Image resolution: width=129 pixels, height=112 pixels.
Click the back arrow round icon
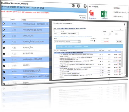click(x=85, y=6)
